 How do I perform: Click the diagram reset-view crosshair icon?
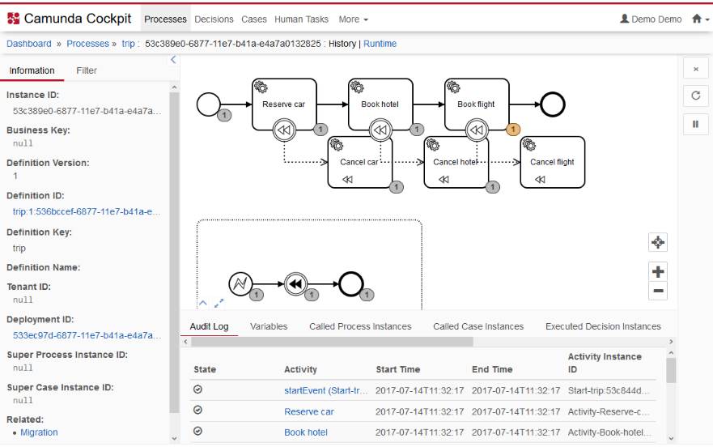pyautogui.click(x=658, y=242)
